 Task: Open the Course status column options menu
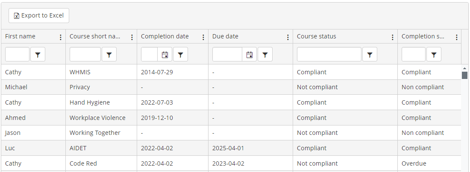tap(393, 37)
